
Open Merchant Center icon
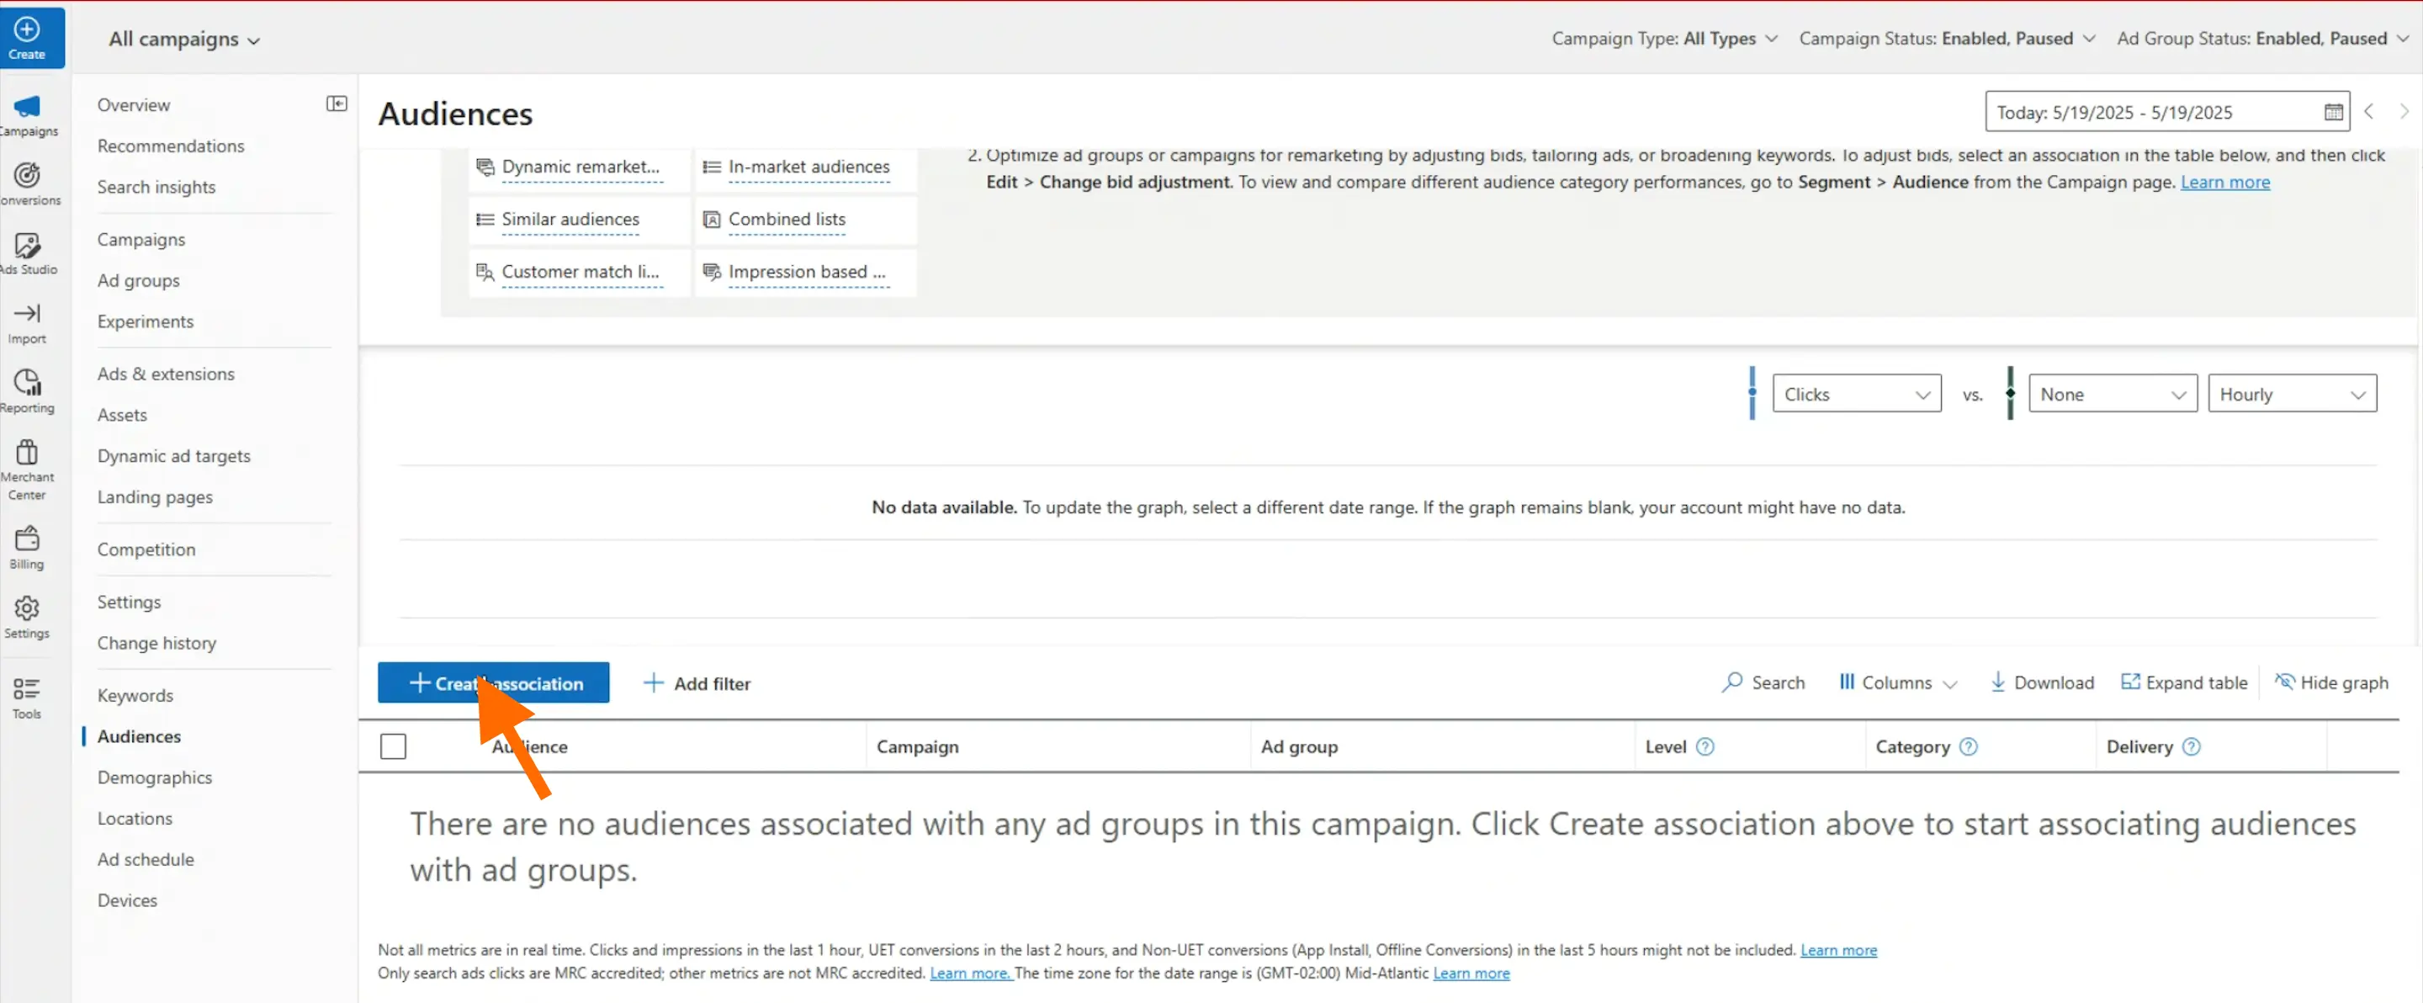(x=27, y=453)
